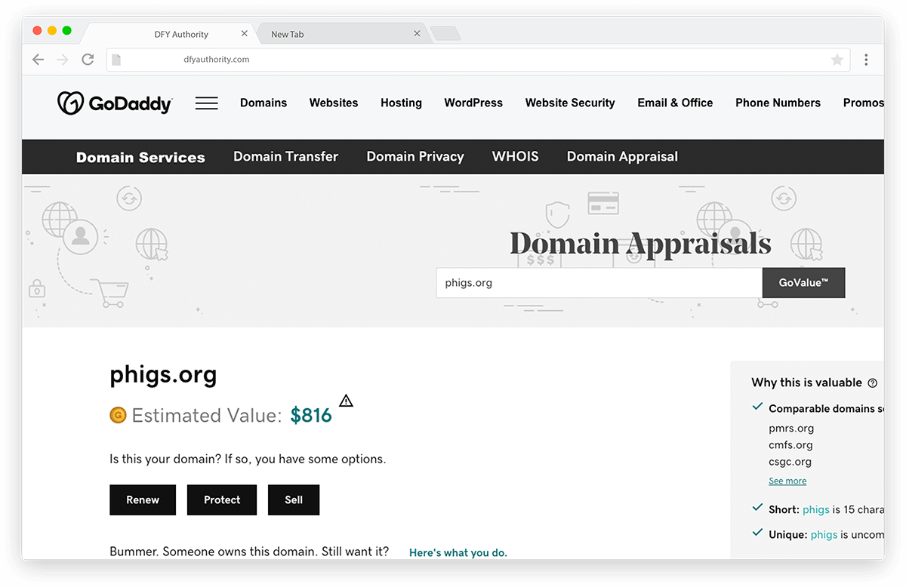Close the New Tab tab
The width and height of the screenshot is (906, 587).
pos(417,34)
